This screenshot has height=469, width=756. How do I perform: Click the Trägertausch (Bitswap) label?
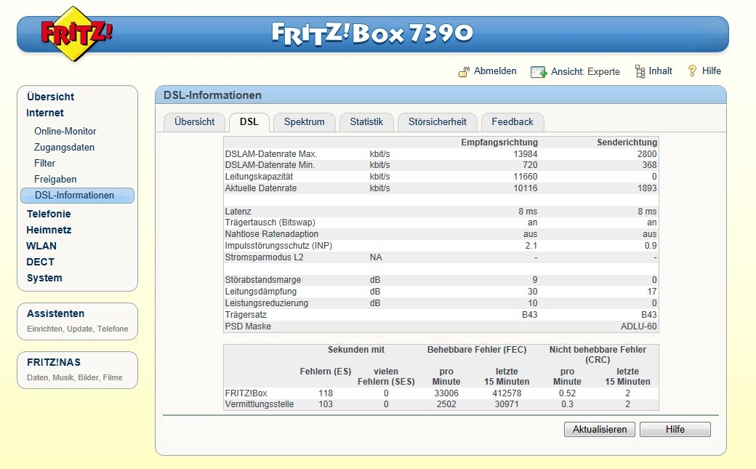[x=270, y=223]
